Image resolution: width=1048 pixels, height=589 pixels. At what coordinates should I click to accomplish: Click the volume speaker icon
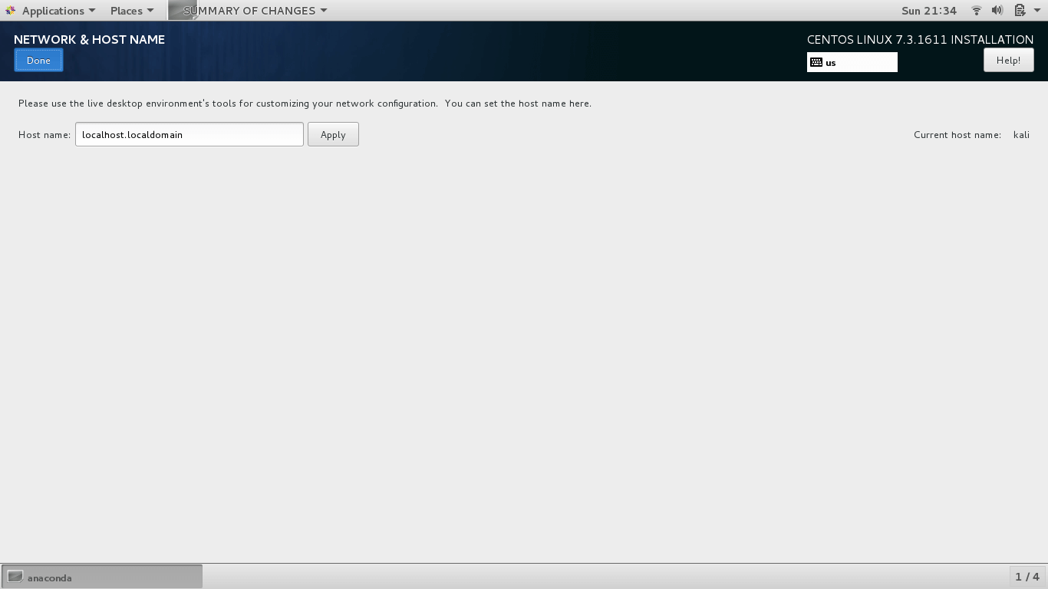[x=997, y=11]
